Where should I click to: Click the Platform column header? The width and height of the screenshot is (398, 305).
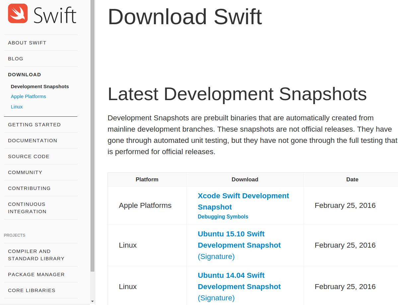pos(147,179)
